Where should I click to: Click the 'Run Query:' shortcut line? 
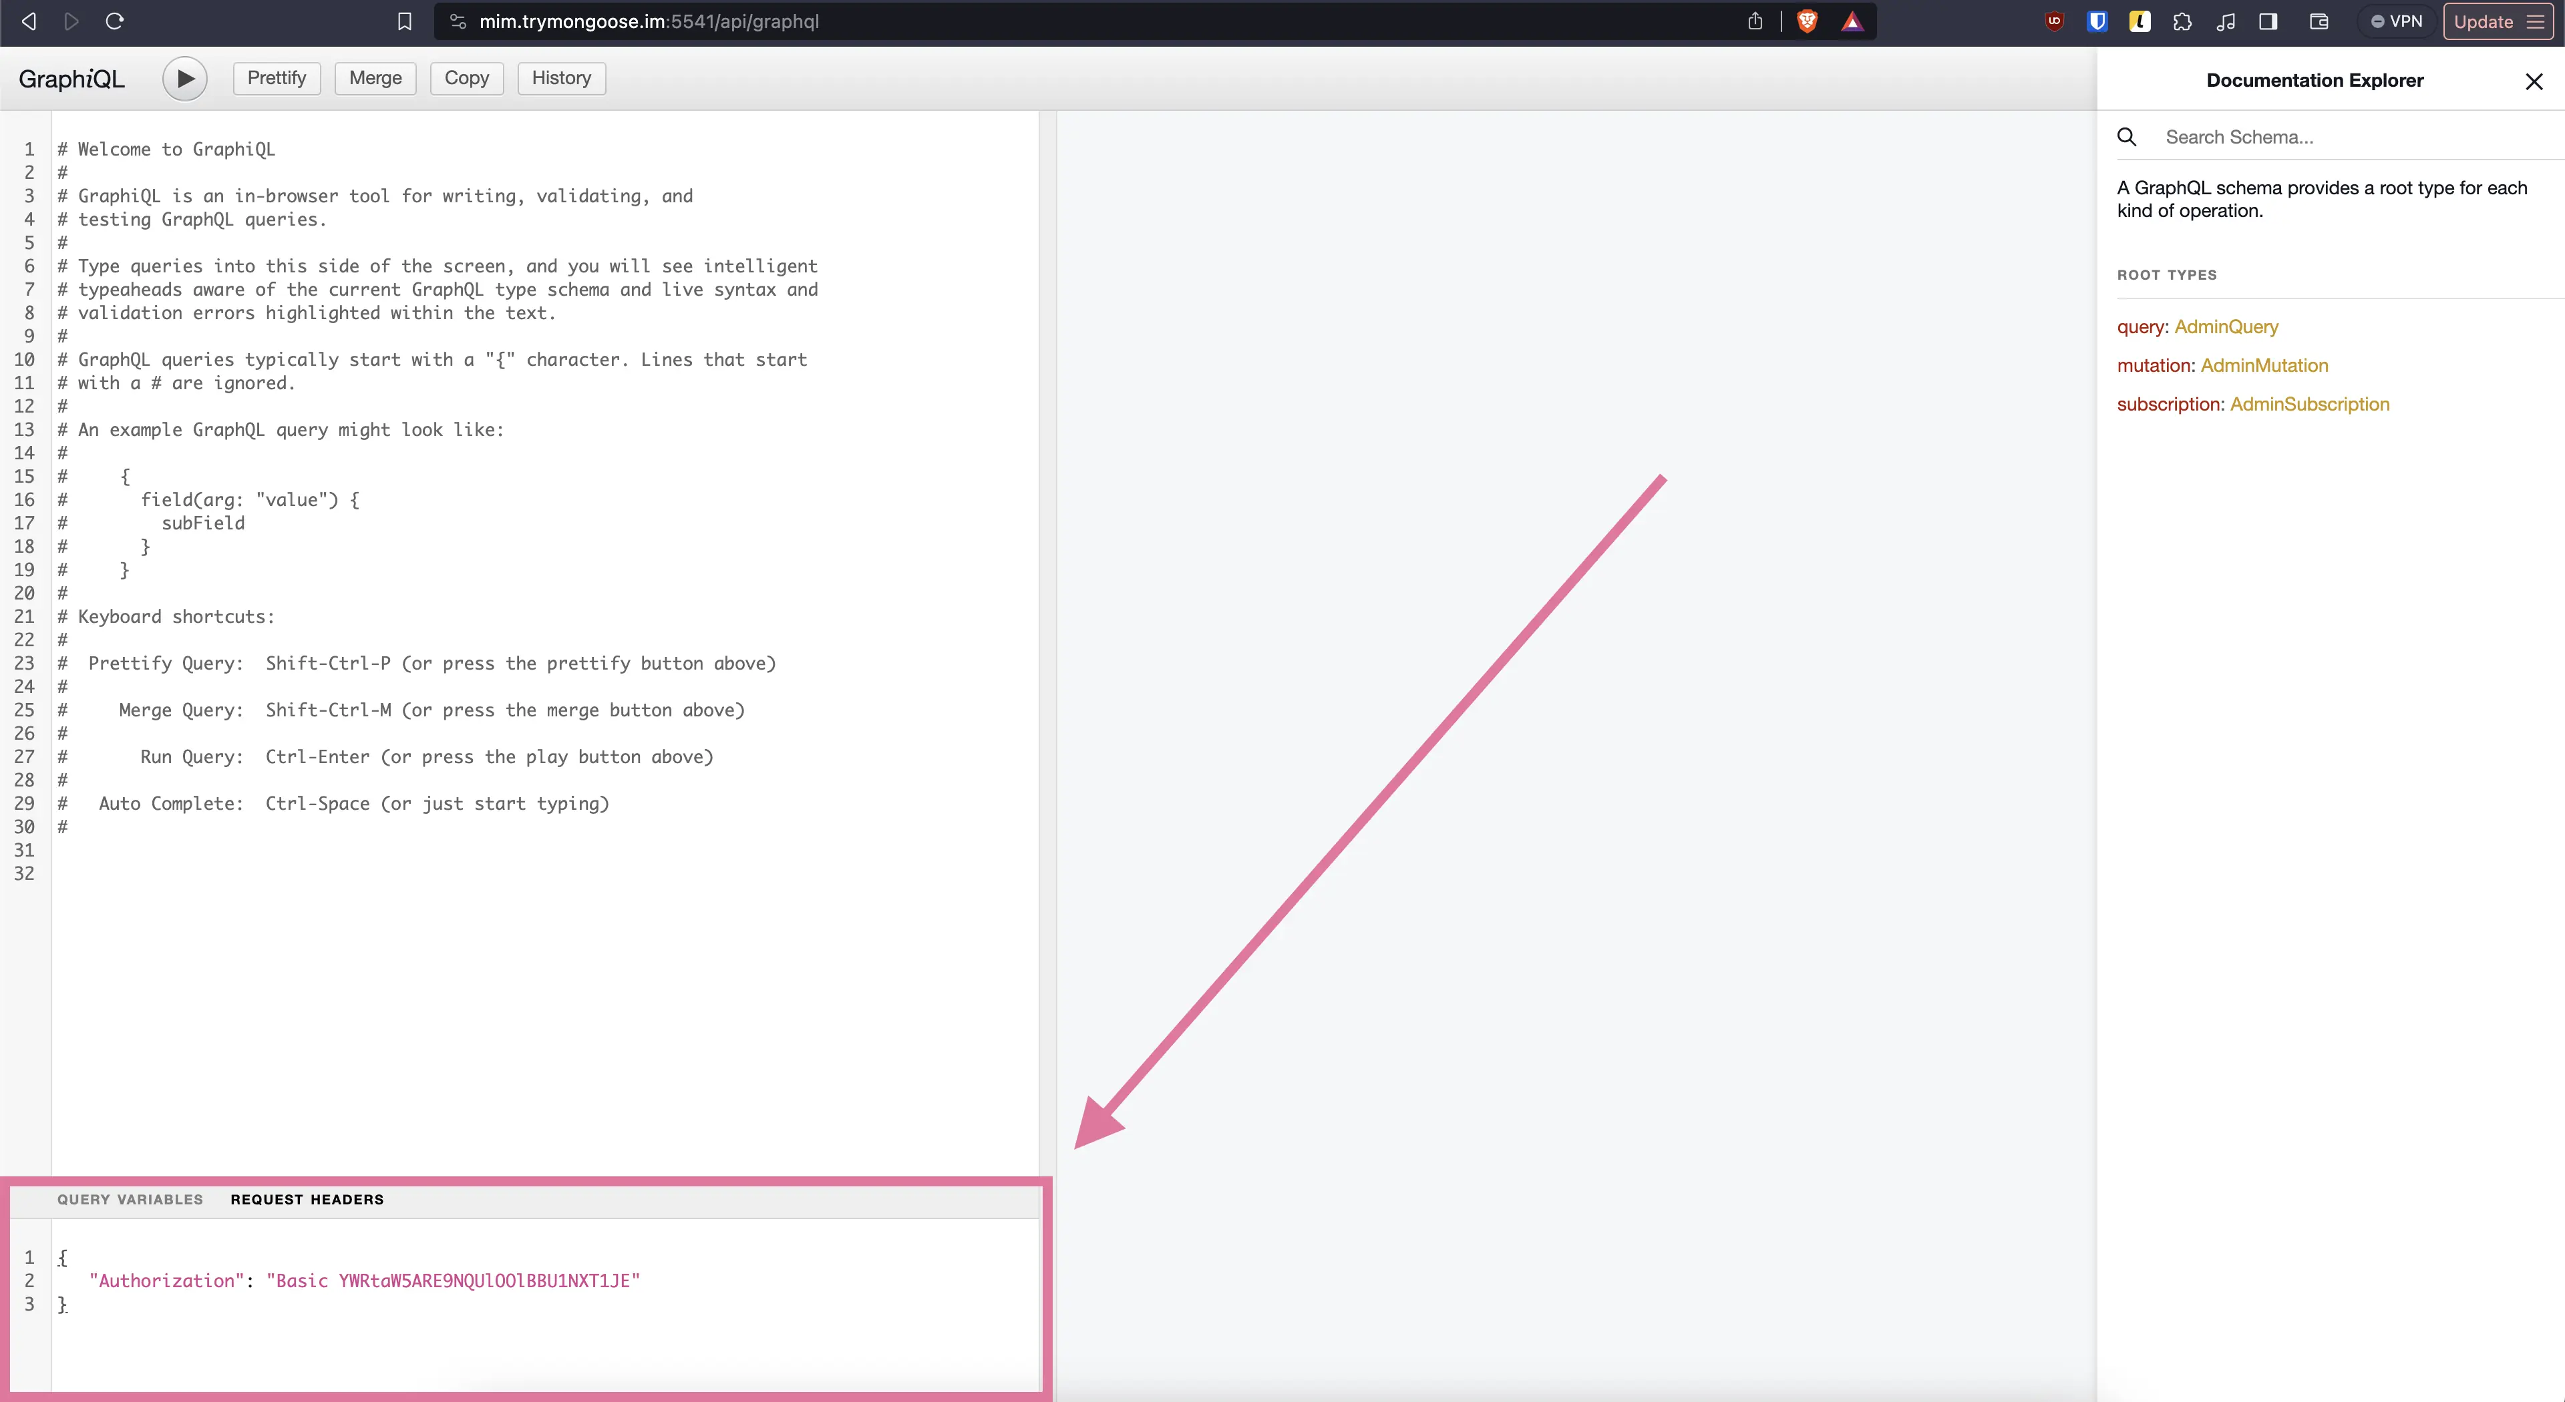pos(385,757)
